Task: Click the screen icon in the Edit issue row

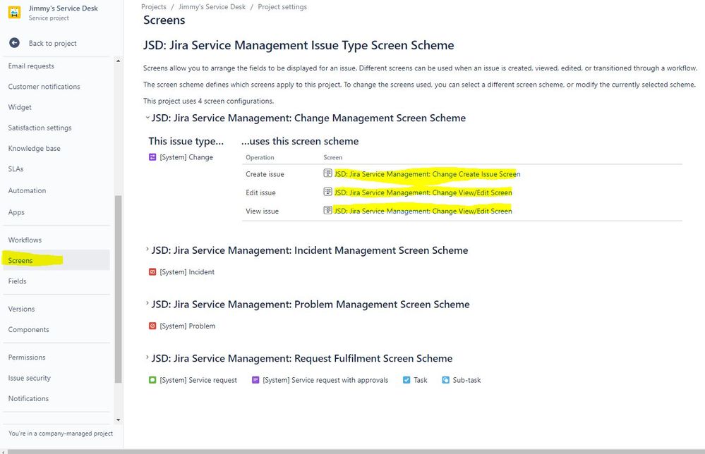Action: point(327,192)
